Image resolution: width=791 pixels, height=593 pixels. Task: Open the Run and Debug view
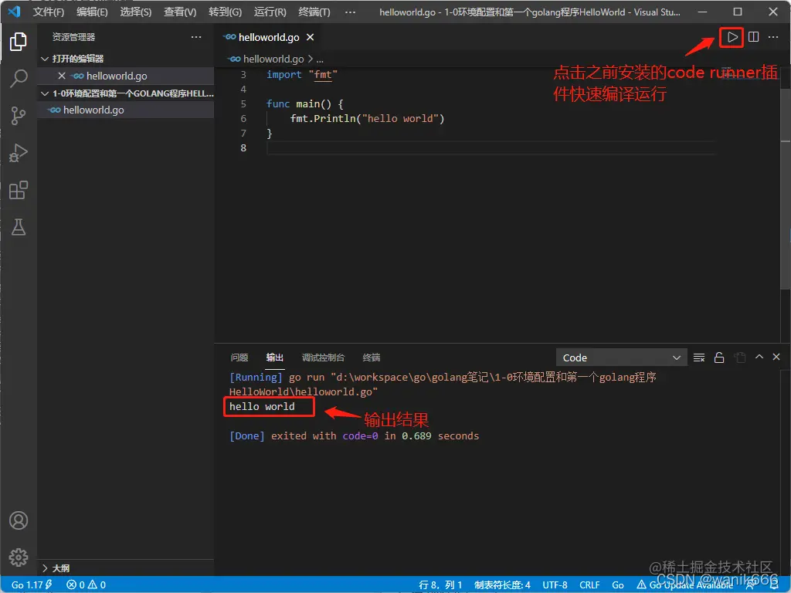19,153
